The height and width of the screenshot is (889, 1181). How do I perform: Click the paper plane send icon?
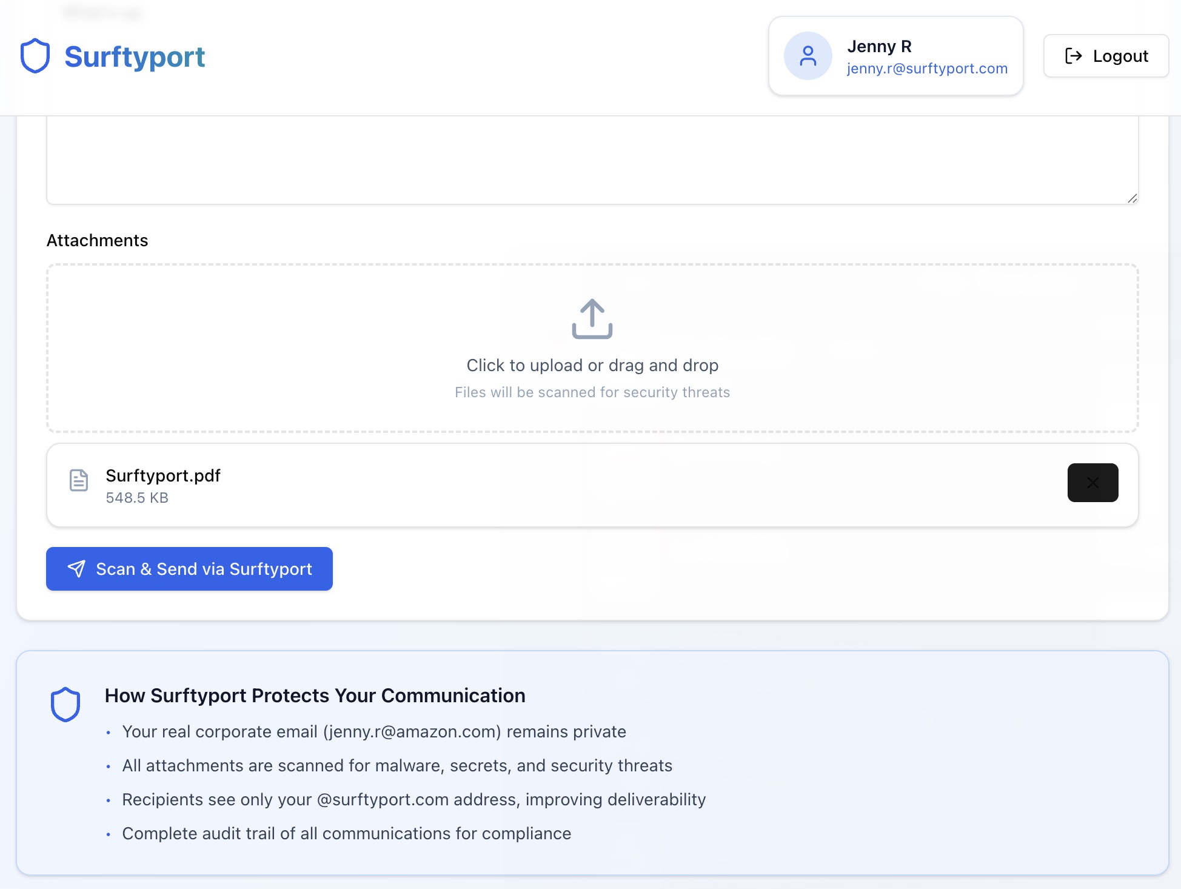tap(76, 569)
